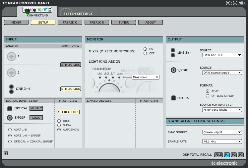Click the output LINE 3+4 jacks icon
This screenshot has height=168, width=248.
[173, 53]
